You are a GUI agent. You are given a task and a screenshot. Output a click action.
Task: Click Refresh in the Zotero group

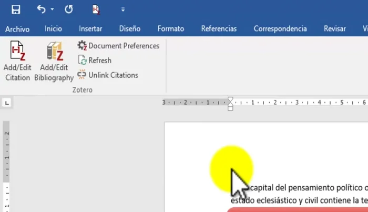point(95,60)
